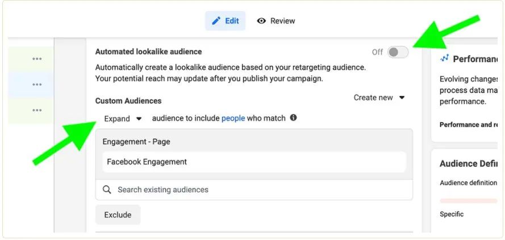Open the Create new dropdown
Image resolution: width=505 pixels, height=240 pixels.
click(x=379, y=98)
